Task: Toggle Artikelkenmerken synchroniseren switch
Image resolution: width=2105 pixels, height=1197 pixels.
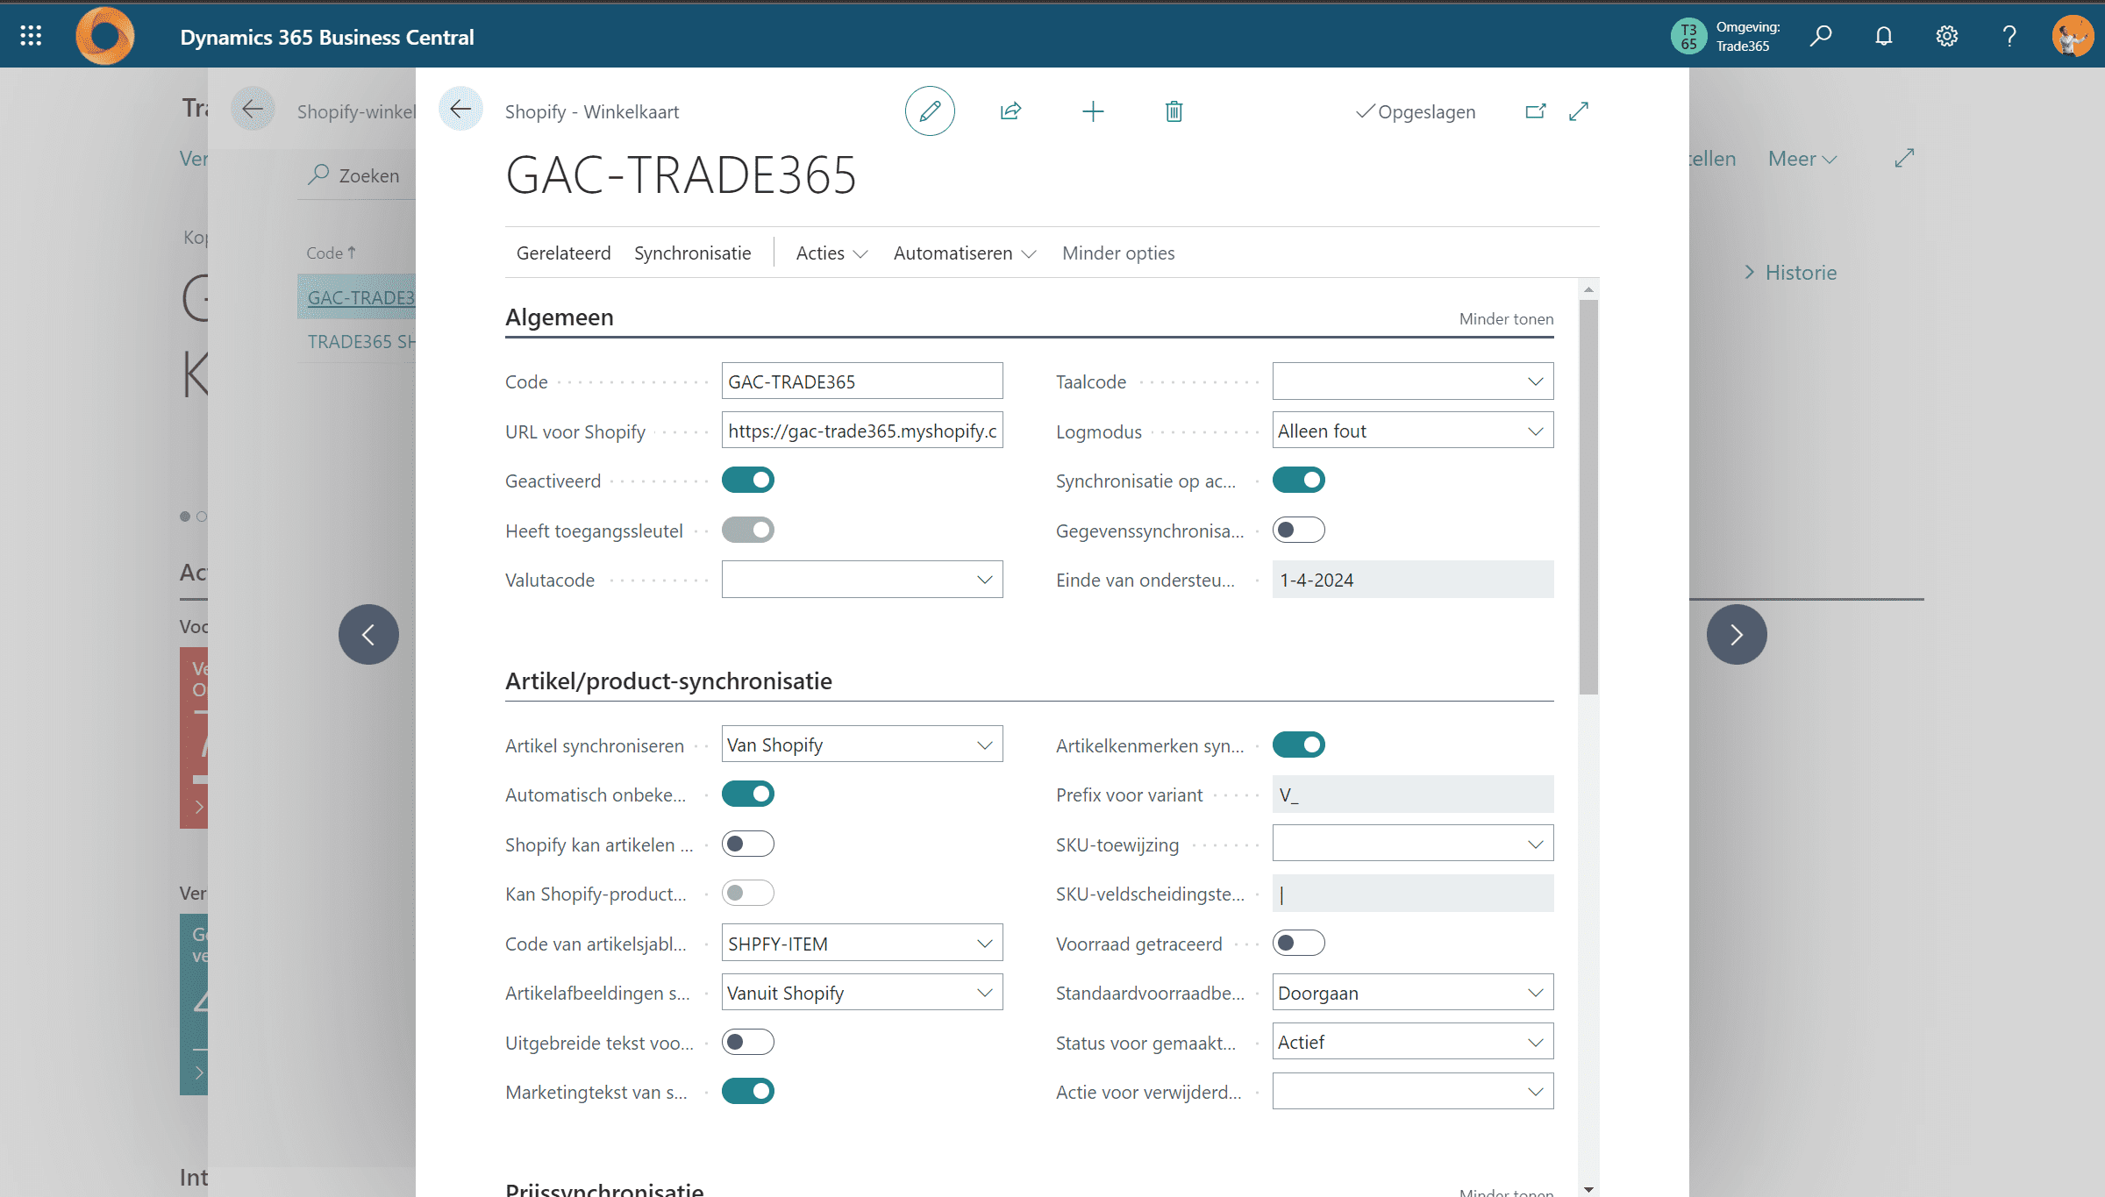Action: click(1299, 745)
